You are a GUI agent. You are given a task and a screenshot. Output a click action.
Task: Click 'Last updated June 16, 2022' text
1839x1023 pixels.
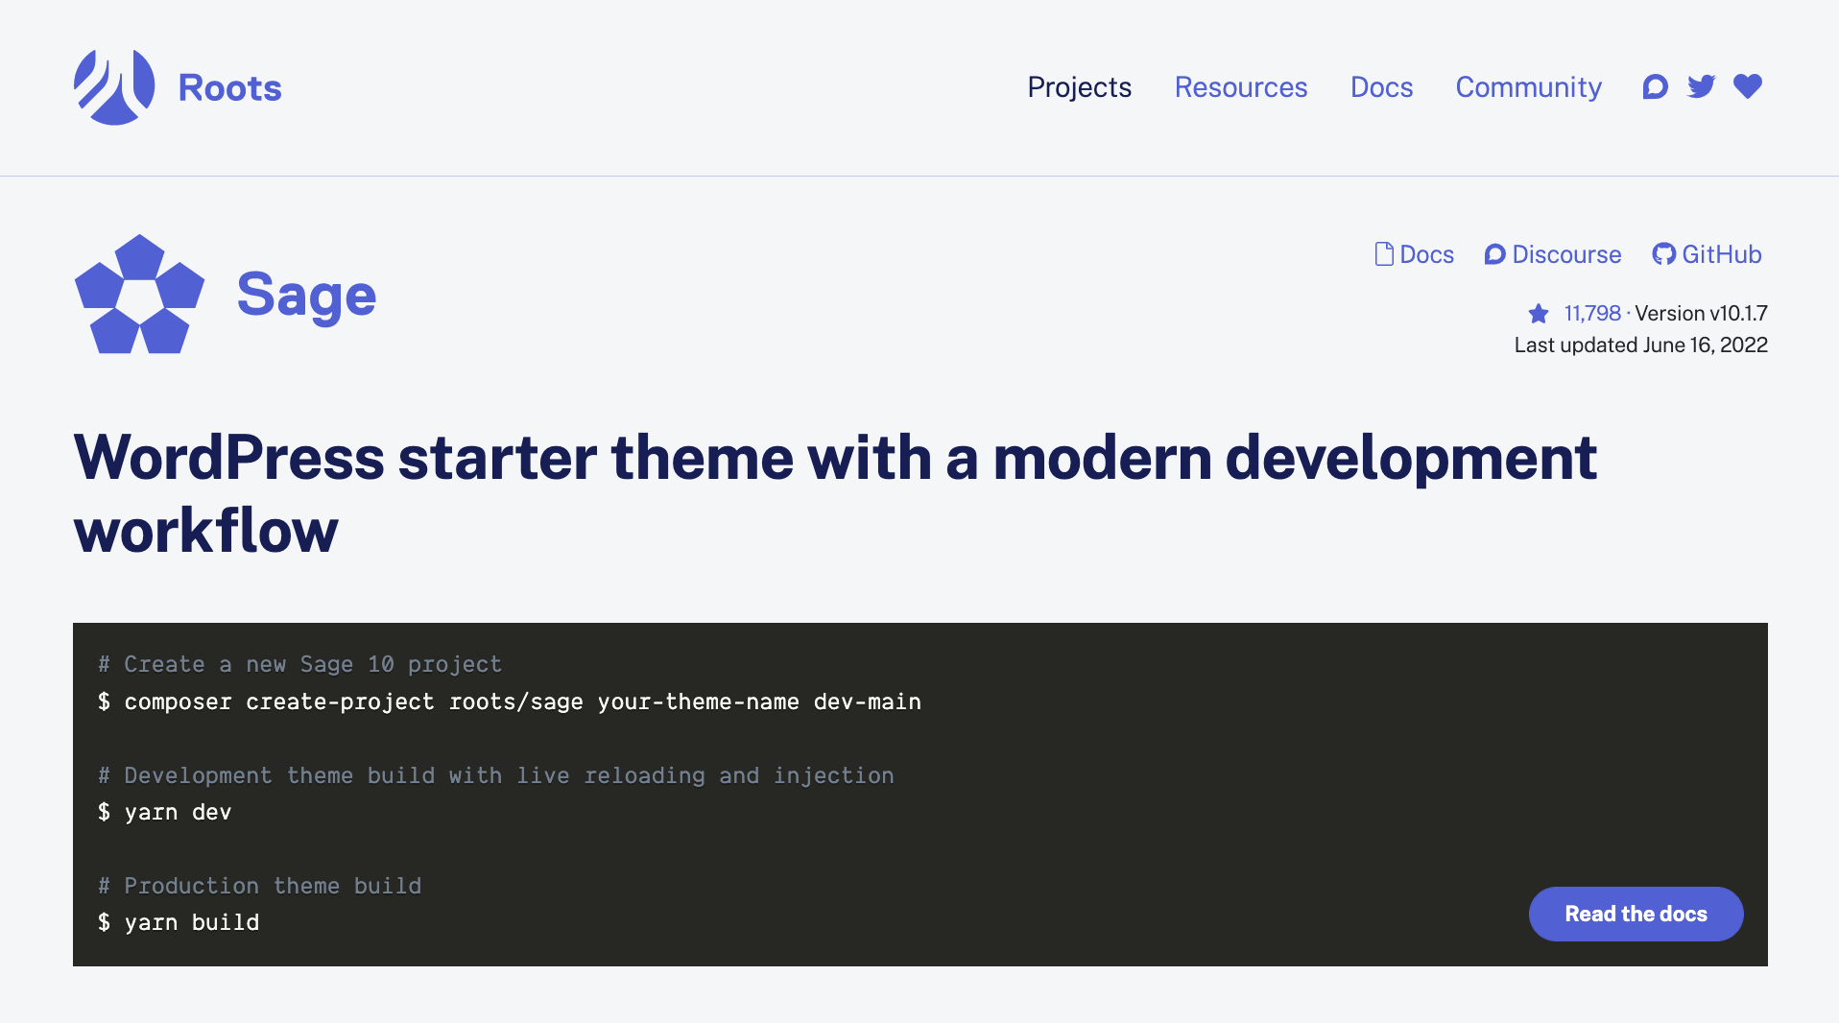[1640, 345]
